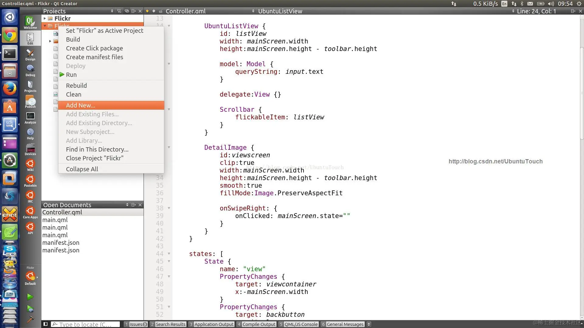
Task: Click the green Run button in sidebar
Action: [x=30, y=297]
